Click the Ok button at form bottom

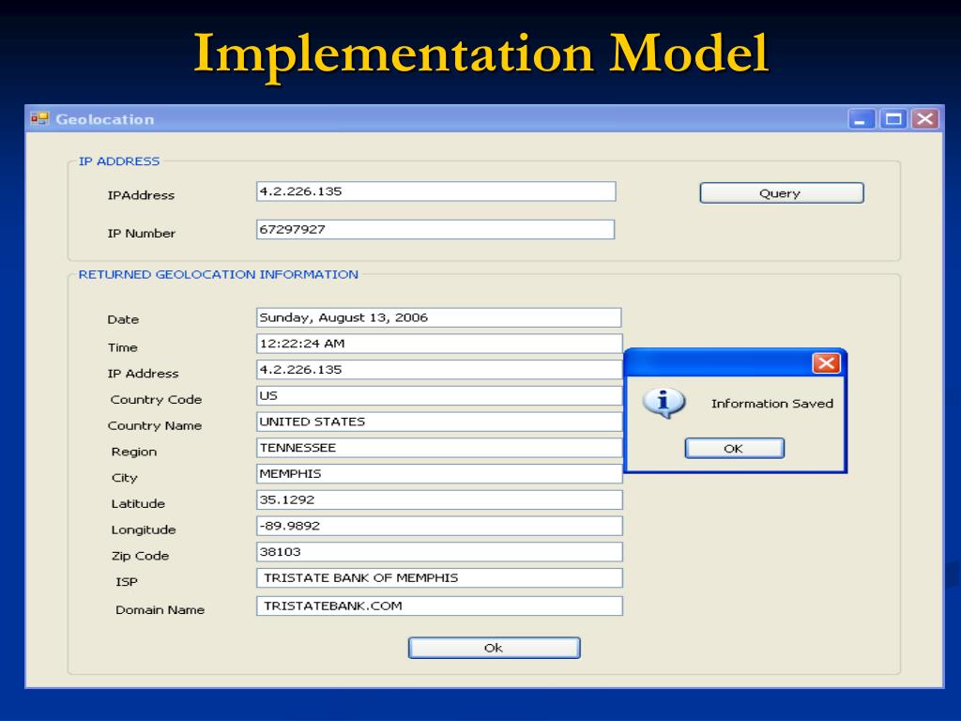pos(494,648)
